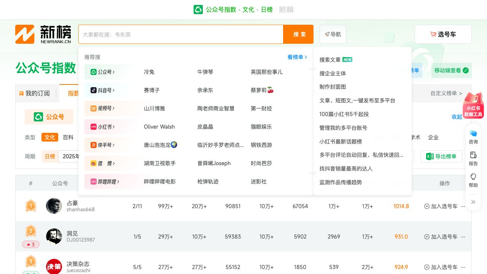Click into the search input field
Screen dimensions: 487x274
click(181, 34)
